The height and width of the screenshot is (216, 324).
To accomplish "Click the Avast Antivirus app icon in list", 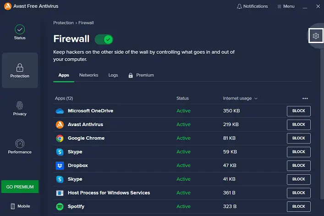I will pos(60,125).
